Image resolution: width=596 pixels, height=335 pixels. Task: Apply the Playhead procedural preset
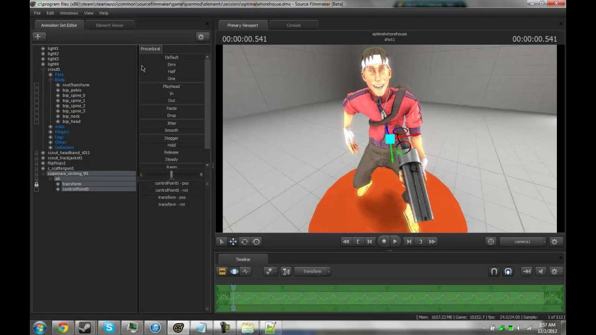[x=171, y=87]
